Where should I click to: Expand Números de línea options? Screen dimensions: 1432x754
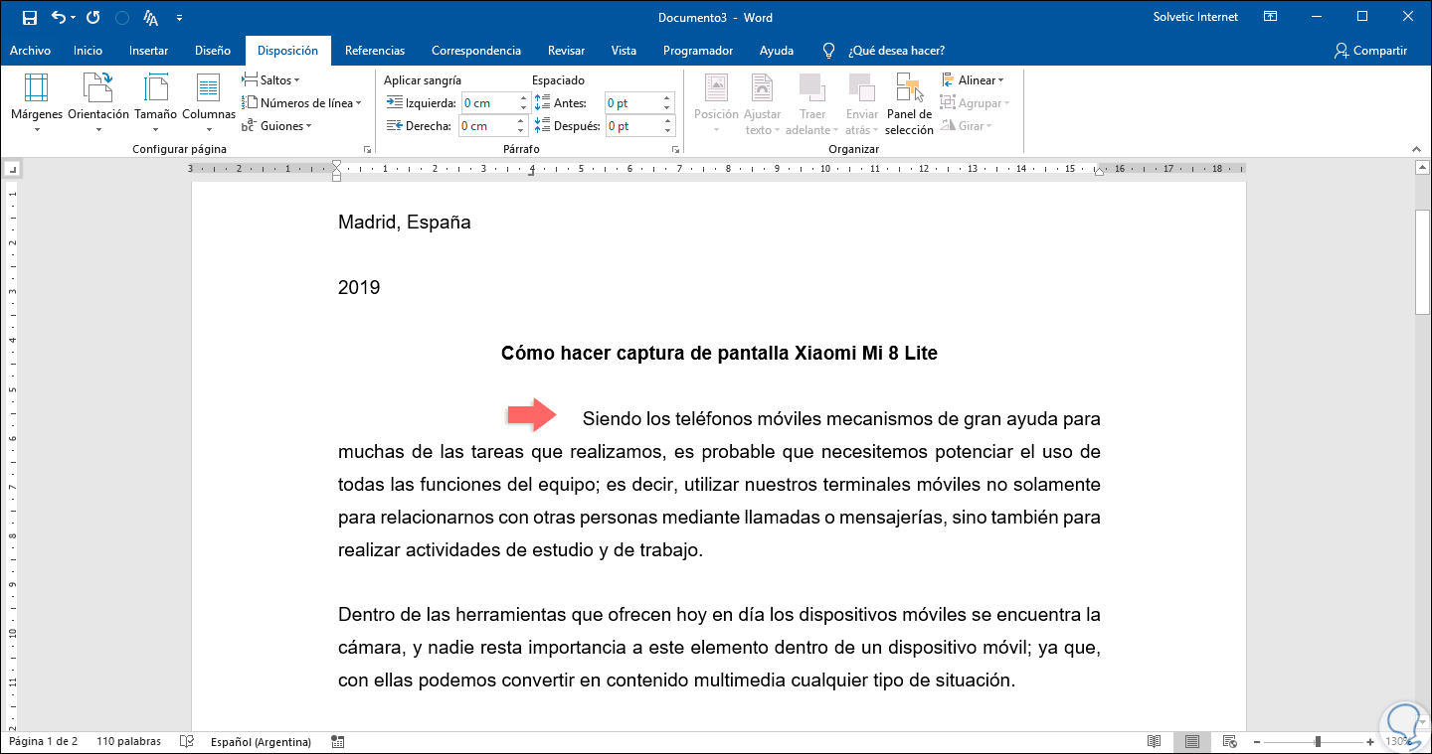pyautogui.click(x=302, y=103)
